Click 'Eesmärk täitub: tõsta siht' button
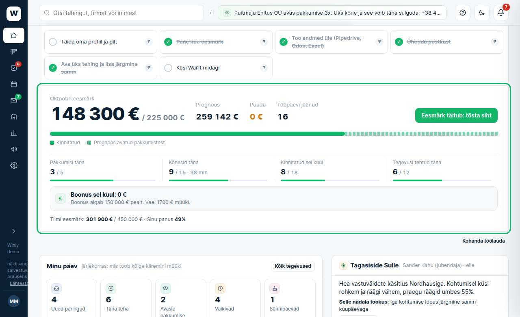 pyautogui.click(x=456, y=115)
